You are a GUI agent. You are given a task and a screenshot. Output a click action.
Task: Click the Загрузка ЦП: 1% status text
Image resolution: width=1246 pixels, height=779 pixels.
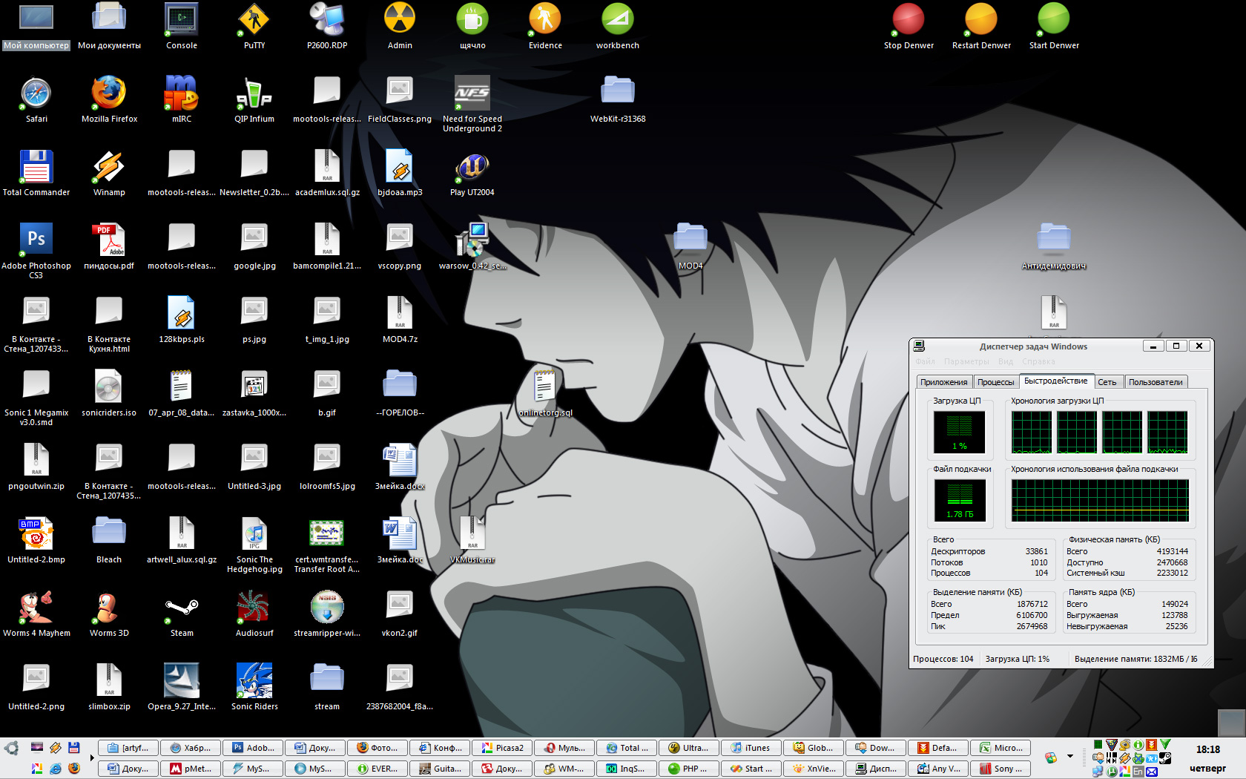1017,659
